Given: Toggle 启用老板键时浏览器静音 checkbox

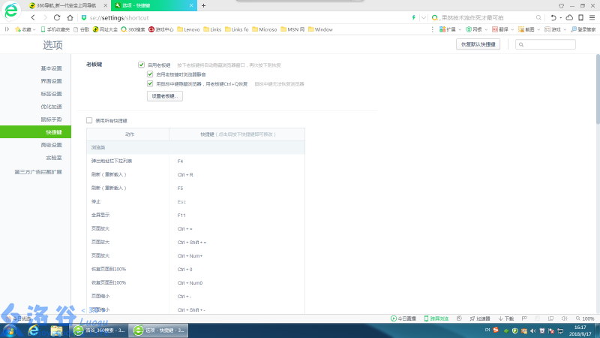Looking at the screenshot, I should 150,74.
